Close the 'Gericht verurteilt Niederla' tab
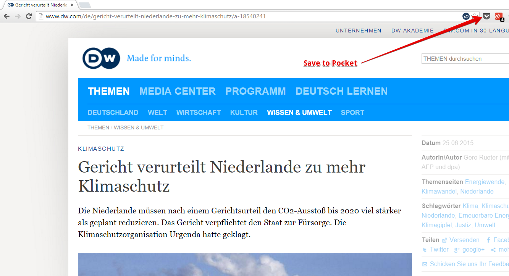This screenshot has height=276, width=509. [72, 5]
